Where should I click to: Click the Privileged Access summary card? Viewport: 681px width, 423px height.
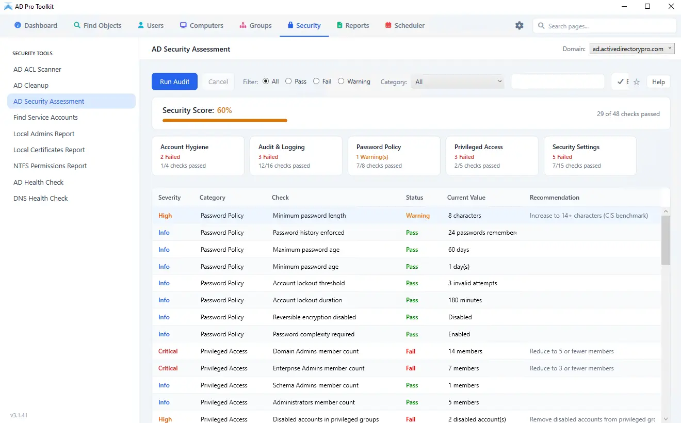coord(492,156)
